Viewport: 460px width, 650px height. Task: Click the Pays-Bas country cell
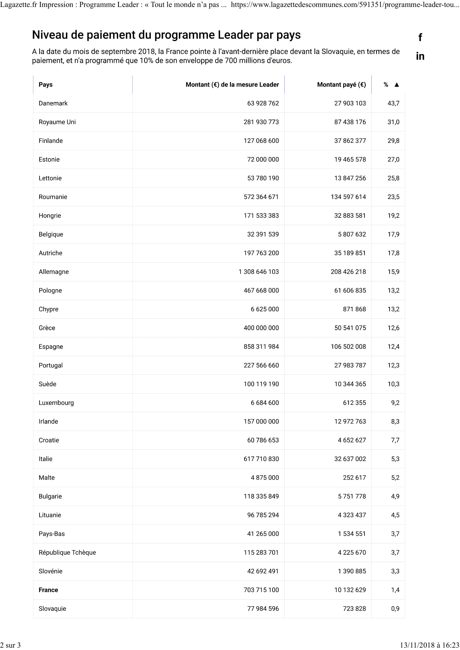click(x=52, y=534)
